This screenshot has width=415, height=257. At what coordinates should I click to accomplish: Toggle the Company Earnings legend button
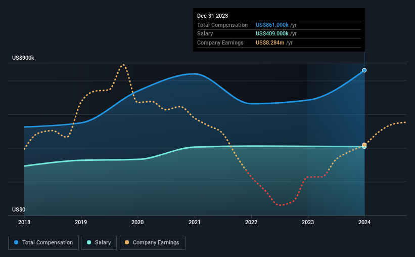click(152, 243)
